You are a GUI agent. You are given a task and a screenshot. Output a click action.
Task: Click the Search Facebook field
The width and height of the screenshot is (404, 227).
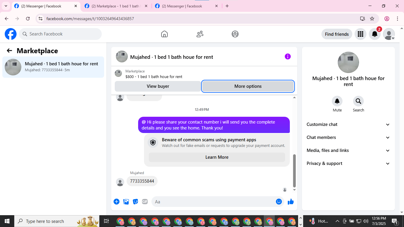(x=60, y=34)
